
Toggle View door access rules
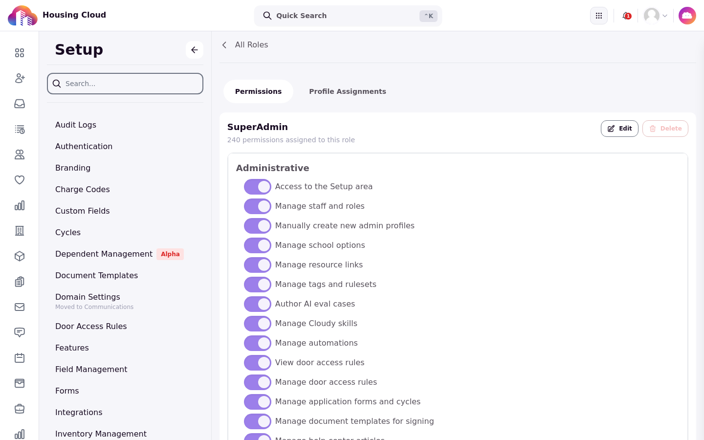(258, 363)
